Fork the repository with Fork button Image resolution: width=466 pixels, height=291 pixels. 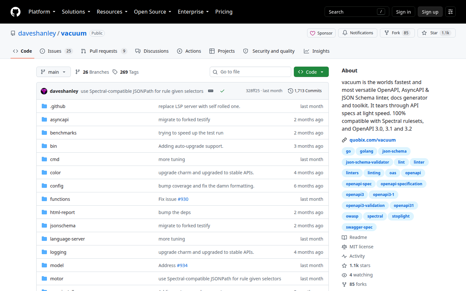click(x=397, y=33)
